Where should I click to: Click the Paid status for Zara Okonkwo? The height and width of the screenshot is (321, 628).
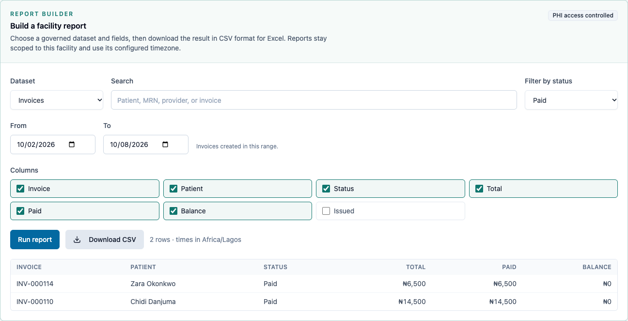coord(270,284)
